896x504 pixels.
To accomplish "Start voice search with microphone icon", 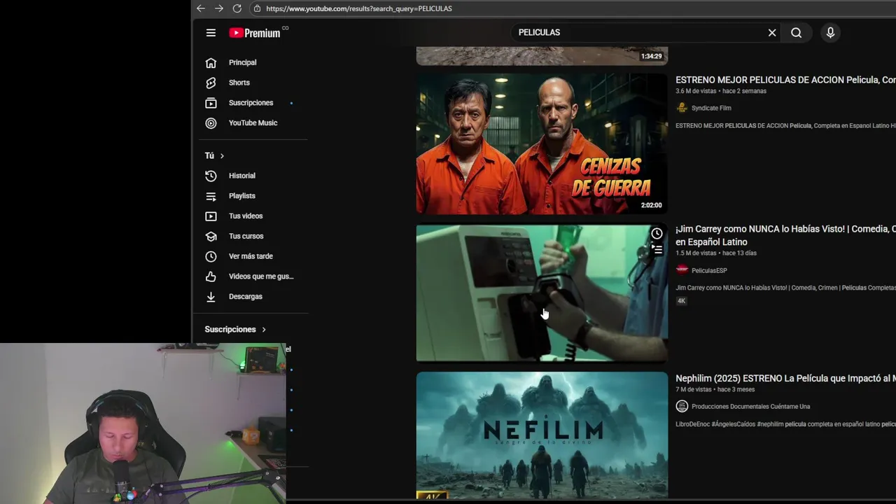I will coord(830,32).
